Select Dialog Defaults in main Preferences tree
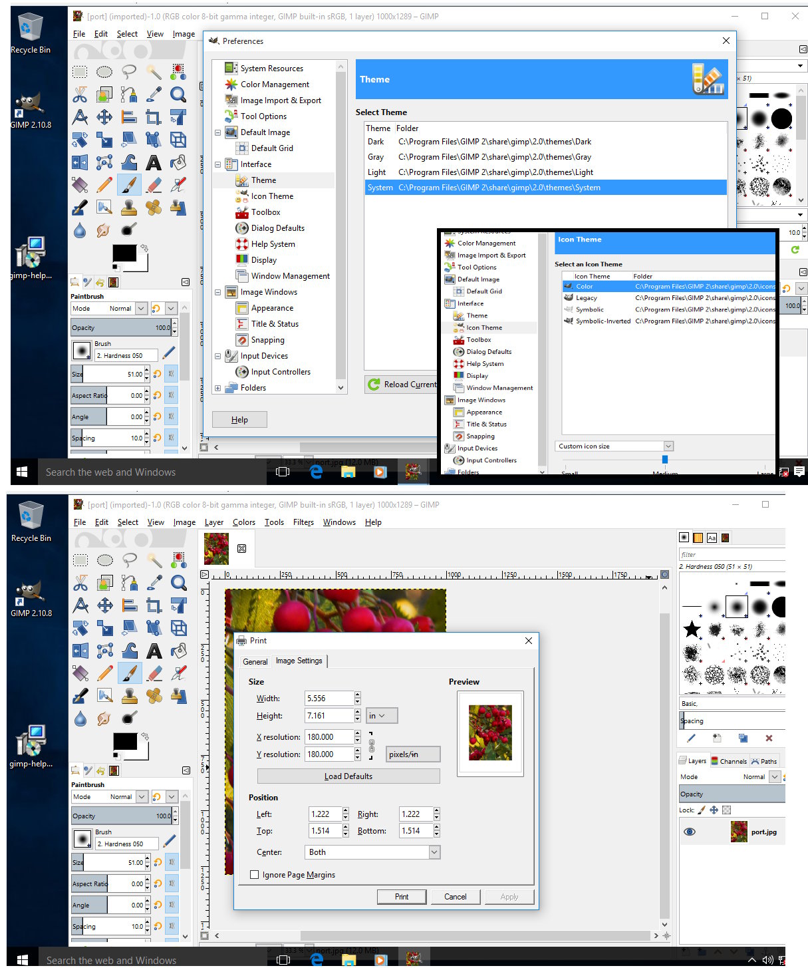Viewport: 808px width, 968px height. point(277,228)
